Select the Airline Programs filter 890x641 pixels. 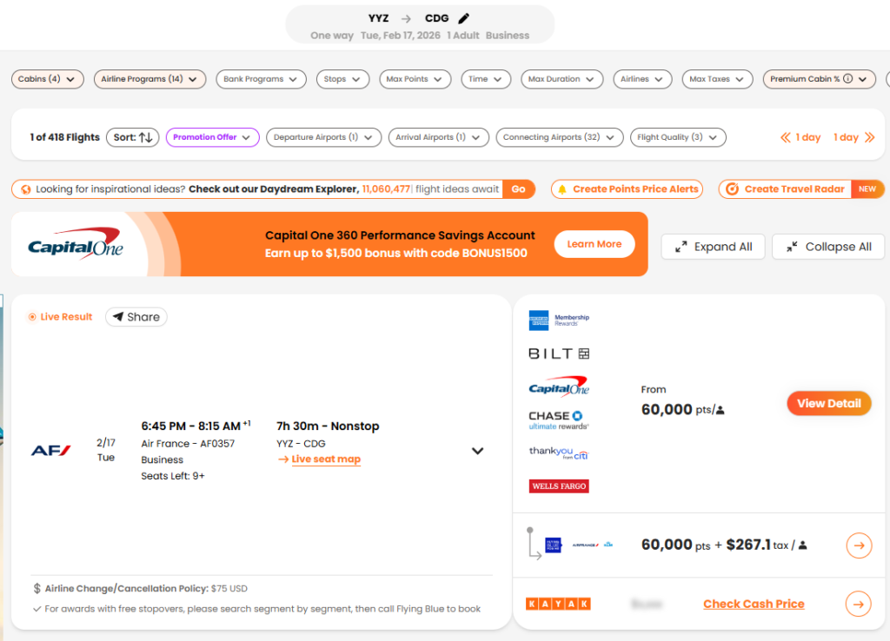coord(149,78)
